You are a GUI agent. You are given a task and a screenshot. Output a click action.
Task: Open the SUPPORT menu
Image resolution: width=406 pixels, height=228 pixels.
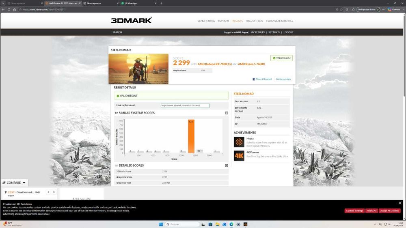tap(223, 21)
